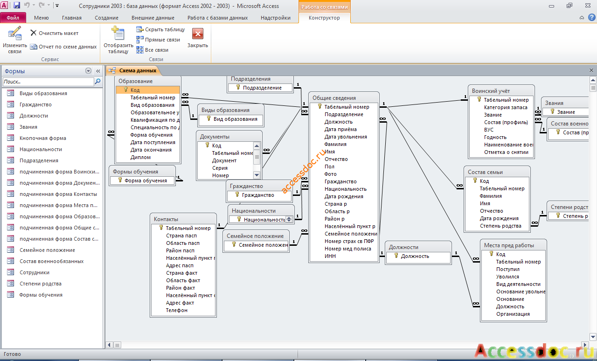Switch to Внешние данные ribbon tab
597x361 pixels.
pyautogui.click(x=153, y=18)
